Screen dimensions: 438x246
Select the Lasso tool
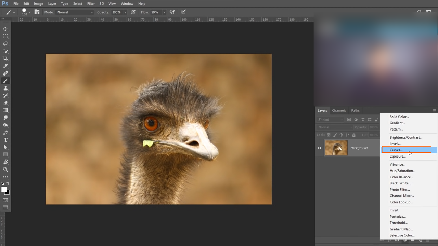(x=5, y=43)
